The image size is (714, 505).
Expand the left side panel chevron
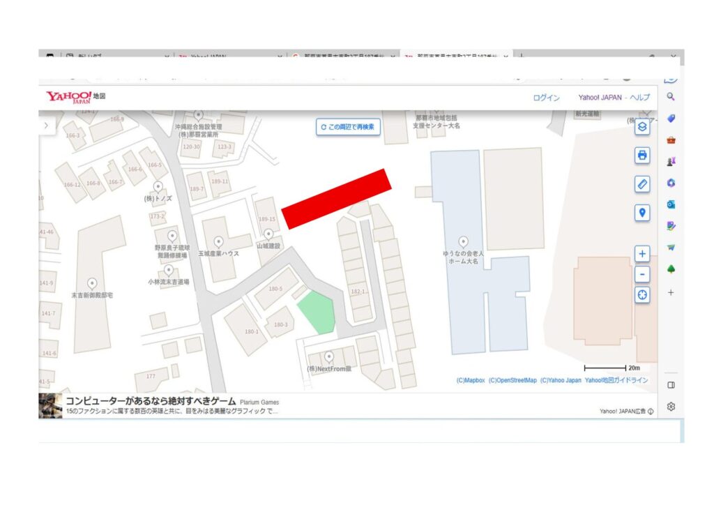pos(46,126)
